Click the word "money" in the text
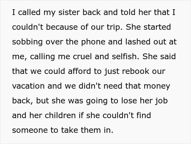 157,86
